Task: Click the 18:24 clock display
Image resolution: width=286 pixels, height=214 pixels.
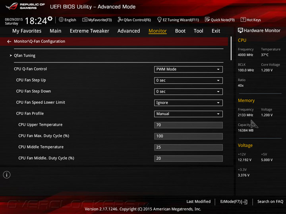Action: pos(36,21)
